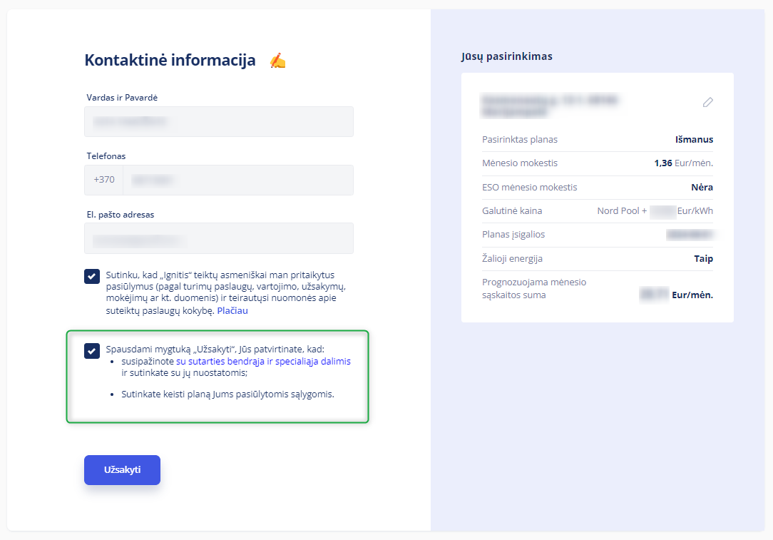Screen dimensions: 773x540
Task: Edit selection with the pencil icon
Action: point(707,102)
